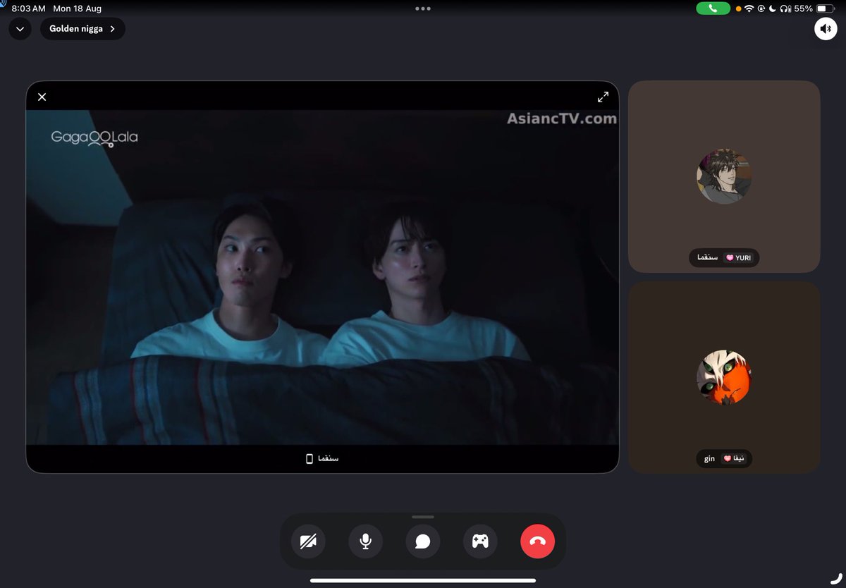The image size is (846, 588).
Task: Toggle the Bluetooth audio output button
Action: pyautogui.click(x=826, y=29)
